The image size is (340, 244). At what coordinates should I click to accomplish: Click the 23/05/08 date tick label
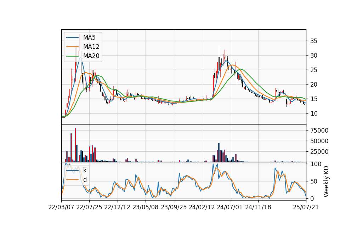(x=146, y=207)
